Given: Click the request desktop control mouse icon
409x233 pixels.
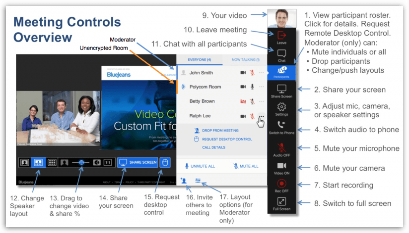Looking at the screenshot, I should click(x=165, y=162).
